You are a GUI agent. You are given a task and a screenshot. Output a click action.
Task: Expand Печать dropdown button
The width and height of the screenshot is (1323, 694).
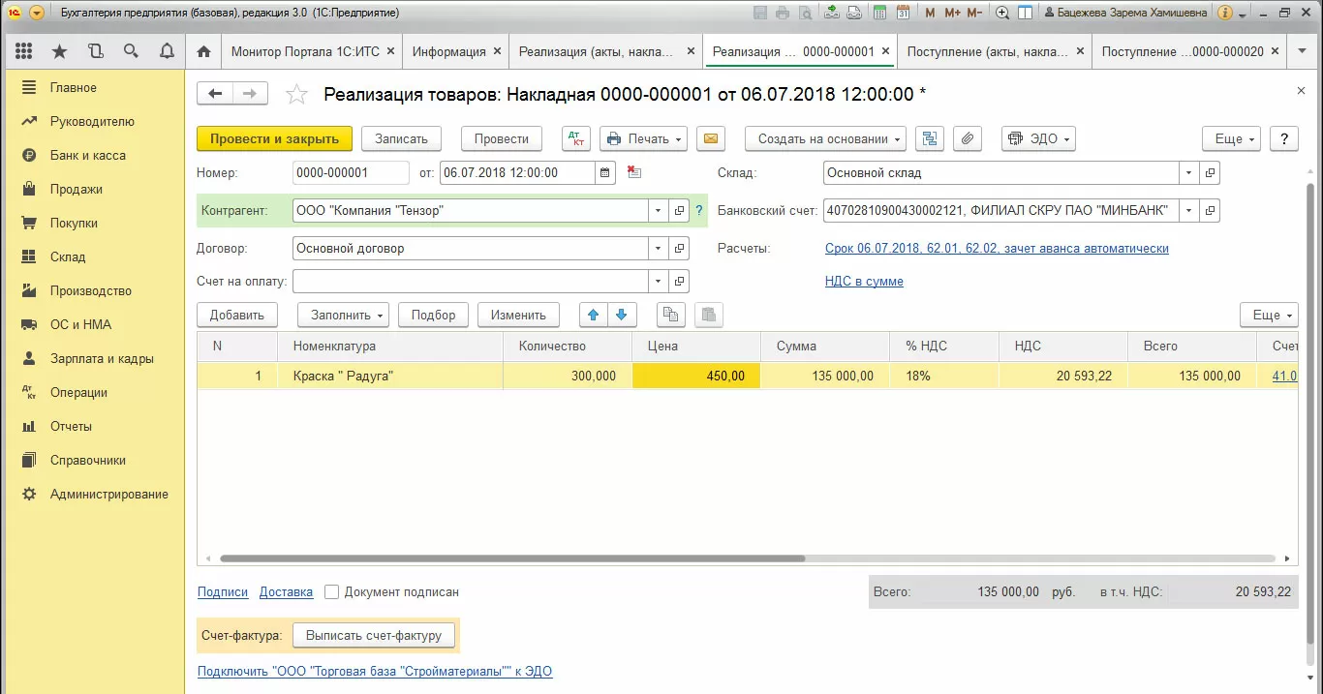tap(643, 138)
